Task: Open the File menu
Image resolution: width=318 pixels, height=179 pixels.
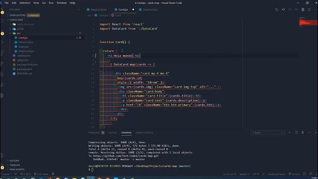Action: click(x=6, y=3)
